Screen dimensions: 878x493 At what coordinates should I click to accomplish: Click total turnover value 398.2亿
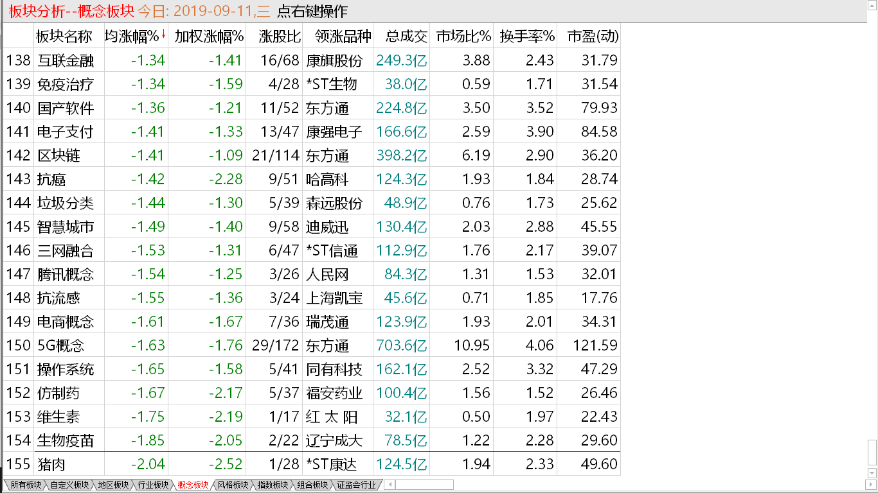click(x=402, y=155)
